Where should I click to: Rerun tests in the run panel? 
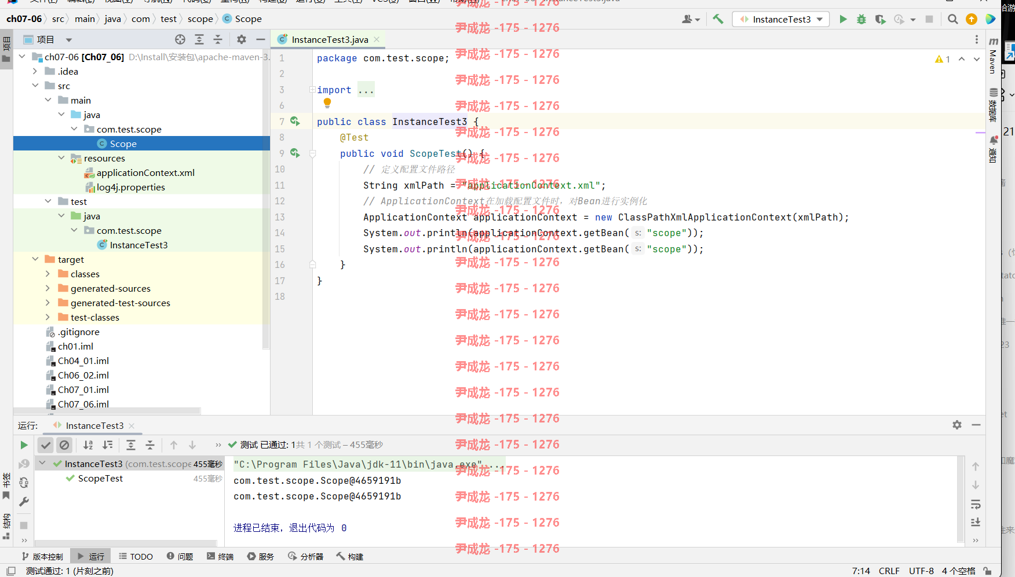click(24, 445)
